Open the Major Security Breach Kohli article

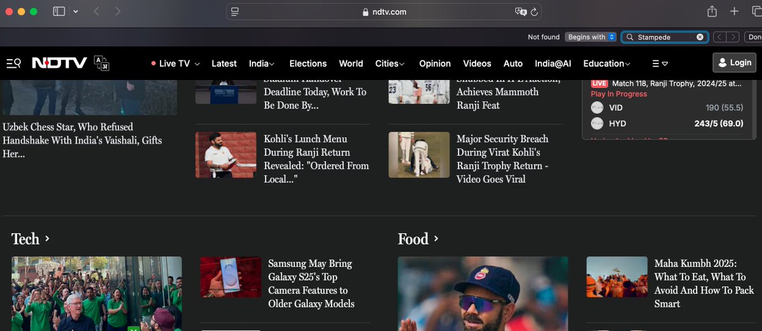[x=502, y=159]
